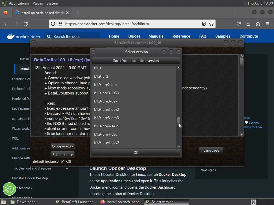This screenshot has width=274, height=205.
Task: Open Contribute in Docker docs navigation
Action: coord(249,36)
